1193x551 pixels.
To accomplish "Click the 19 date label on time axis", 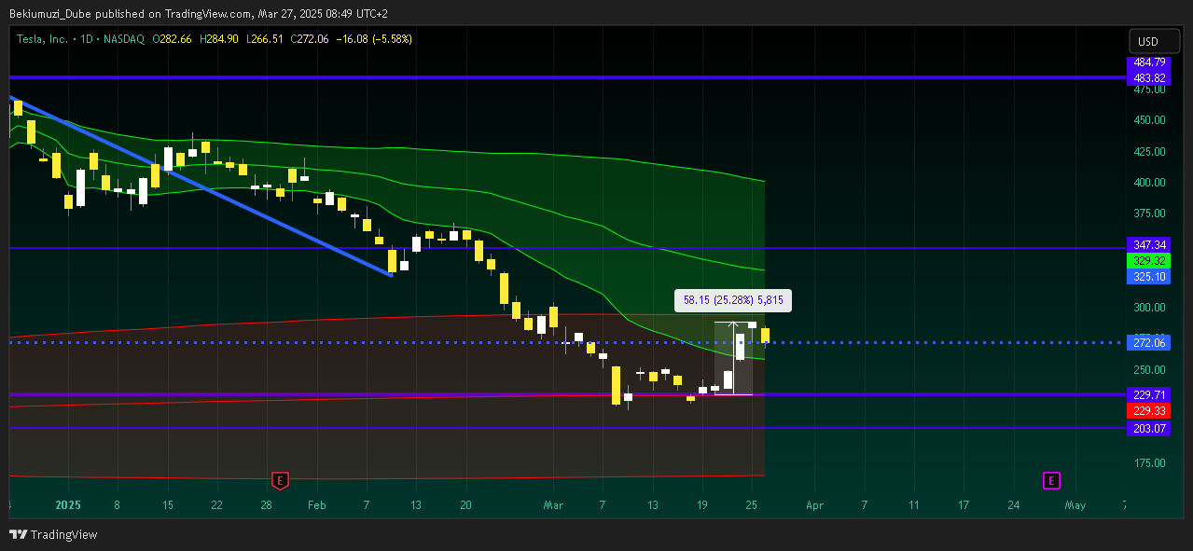I will click(x=702, y=505).
